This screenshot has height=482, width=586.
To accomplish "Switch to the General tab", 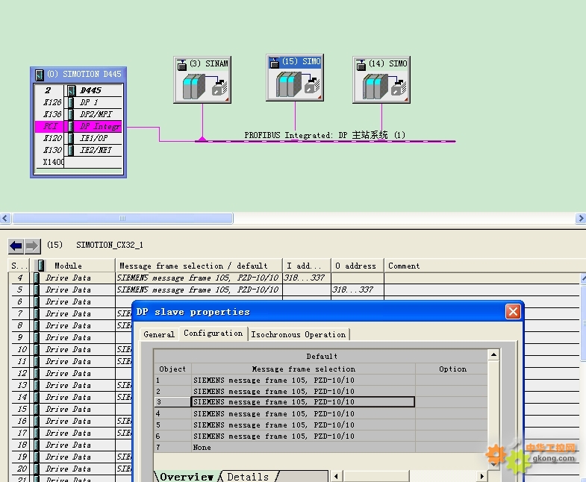I will pyautogui.click(x=159, y=334).
